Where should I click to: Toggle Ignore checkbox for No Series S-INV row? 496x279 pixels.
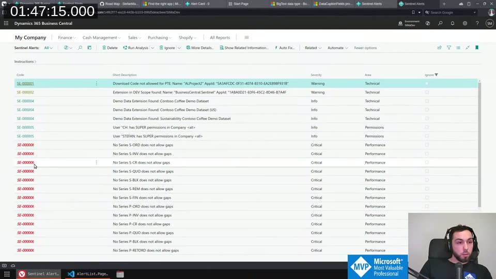pyautogui.click(x=427, y=154)
